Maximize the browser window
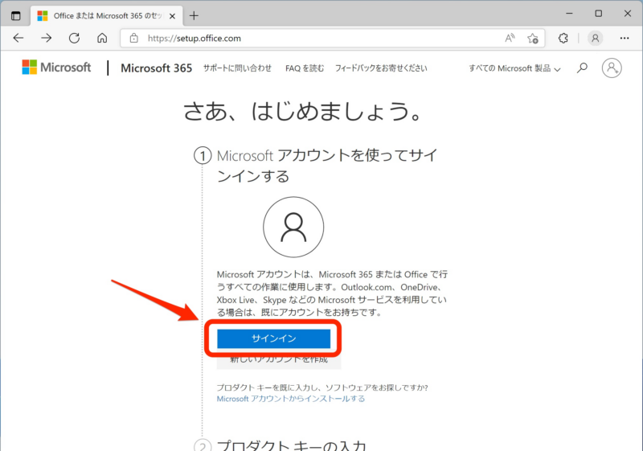Screen dimensions: 643x451 pyautogui.click(x=598, y=14)
